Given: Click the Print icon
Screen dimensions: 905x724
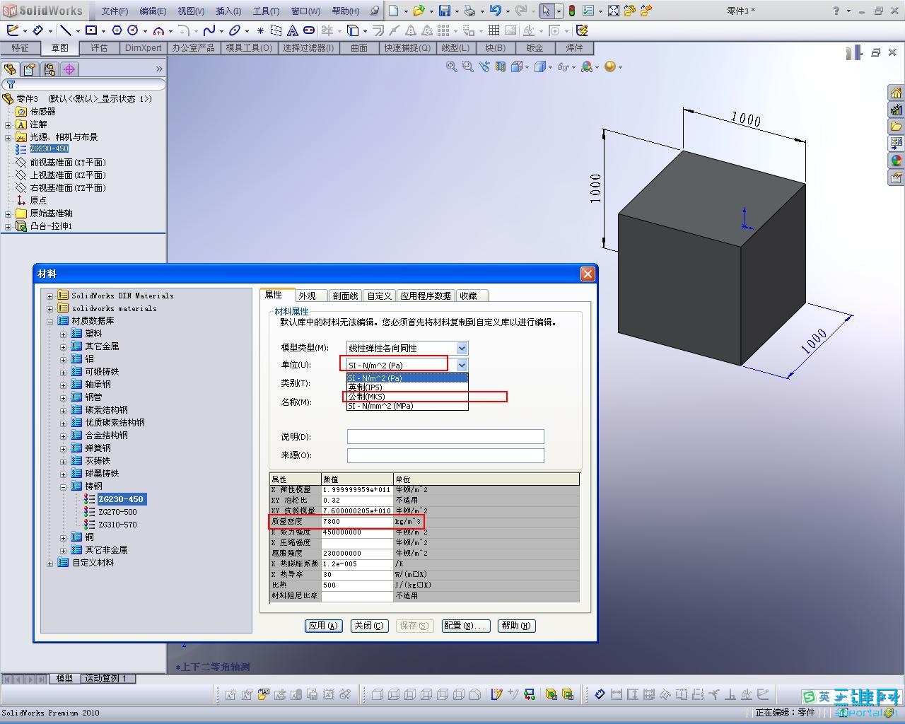Looking at the screenshot, I should 469,11.
